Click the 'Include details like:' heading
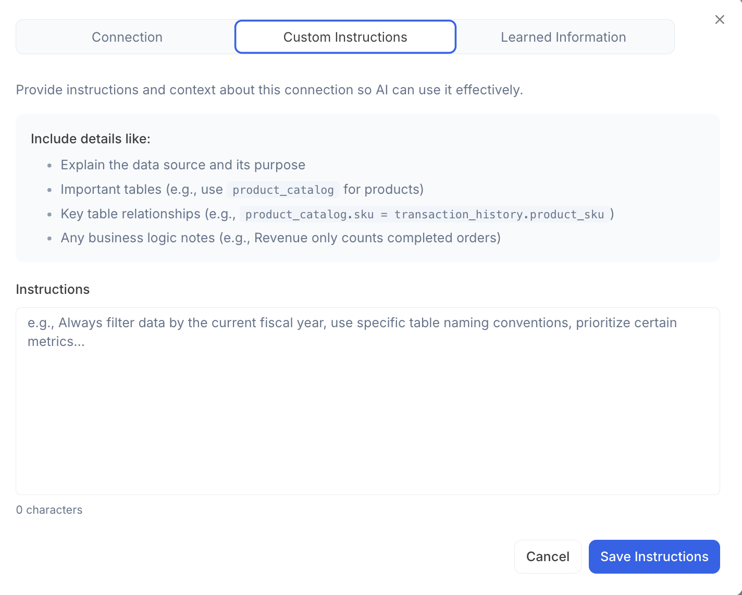Viewport: 742px width, 595px height. point(90,139)
